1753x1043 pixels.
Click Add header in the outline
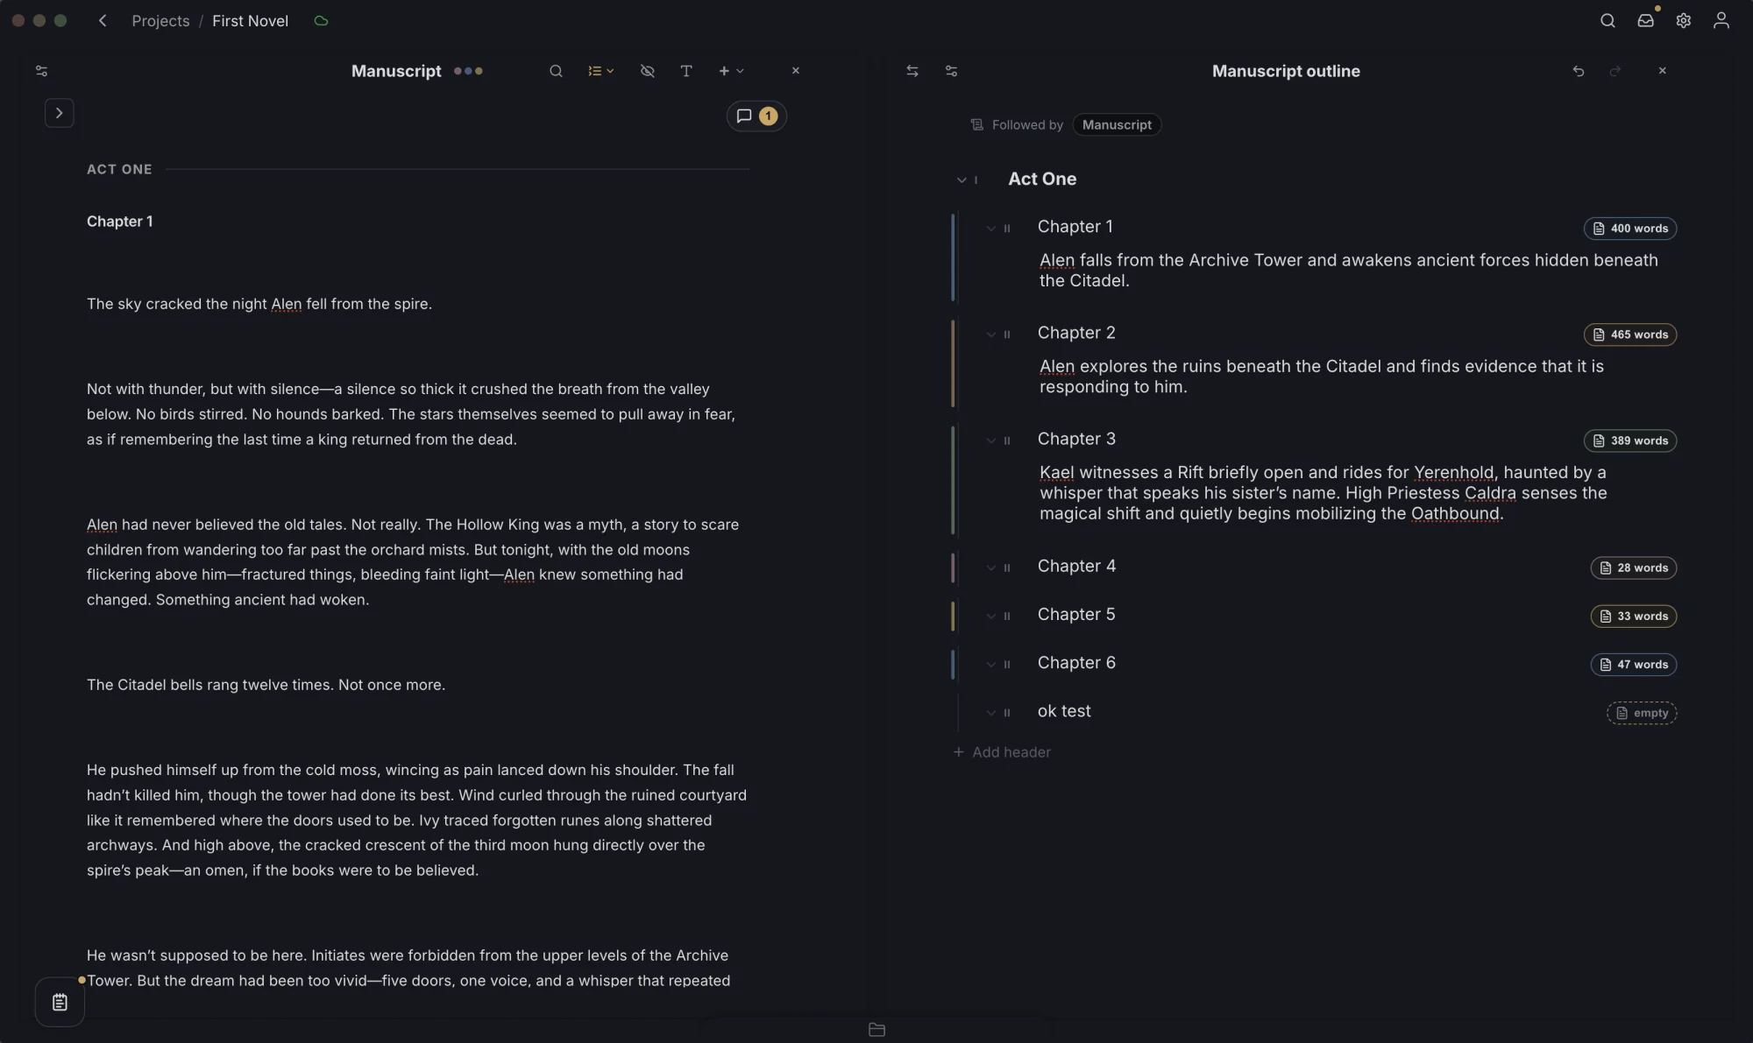[x=1002, y=752]
